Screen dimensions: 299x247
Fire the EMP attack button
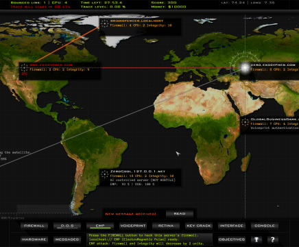100,226
